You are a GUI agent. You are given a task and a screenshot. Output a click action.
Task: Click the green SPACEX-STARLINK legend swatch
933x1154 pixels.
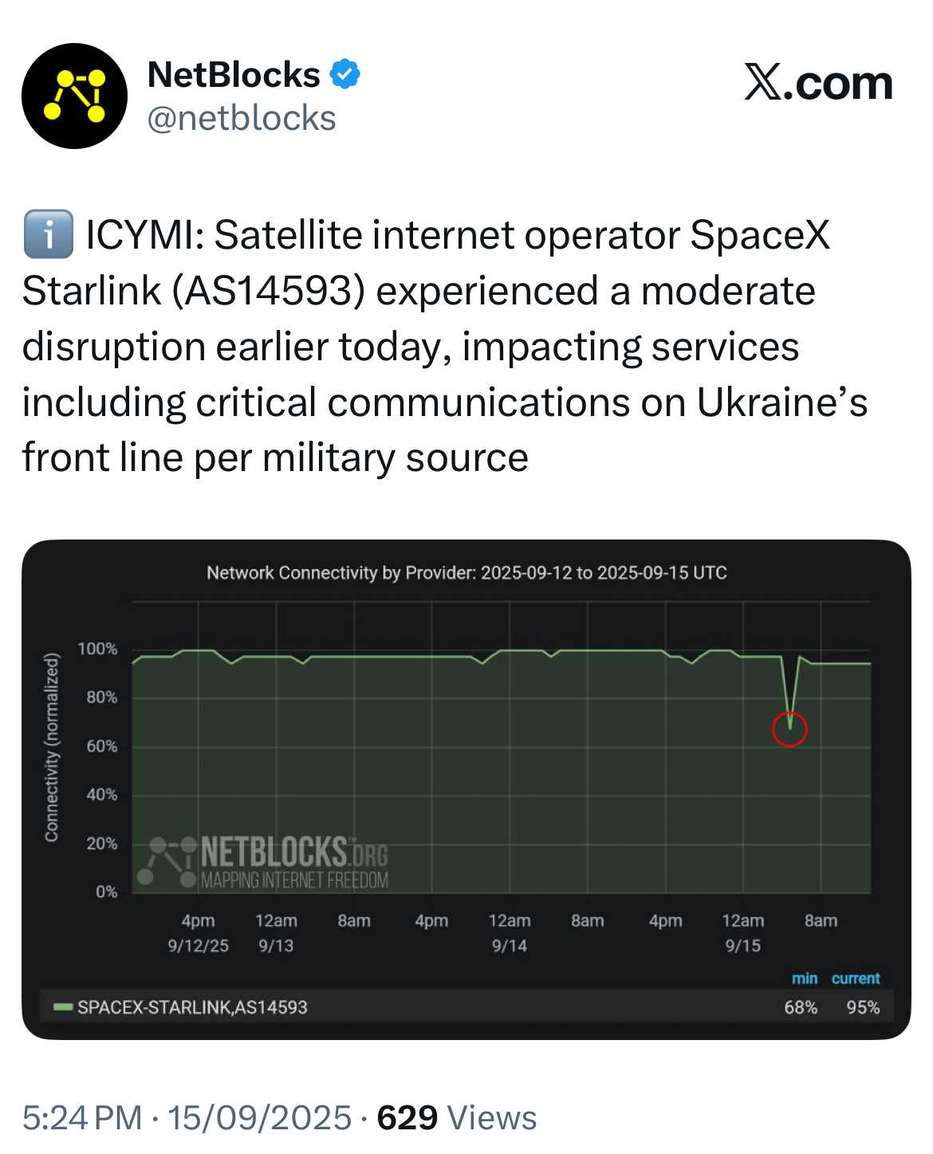pos(62,1007)
